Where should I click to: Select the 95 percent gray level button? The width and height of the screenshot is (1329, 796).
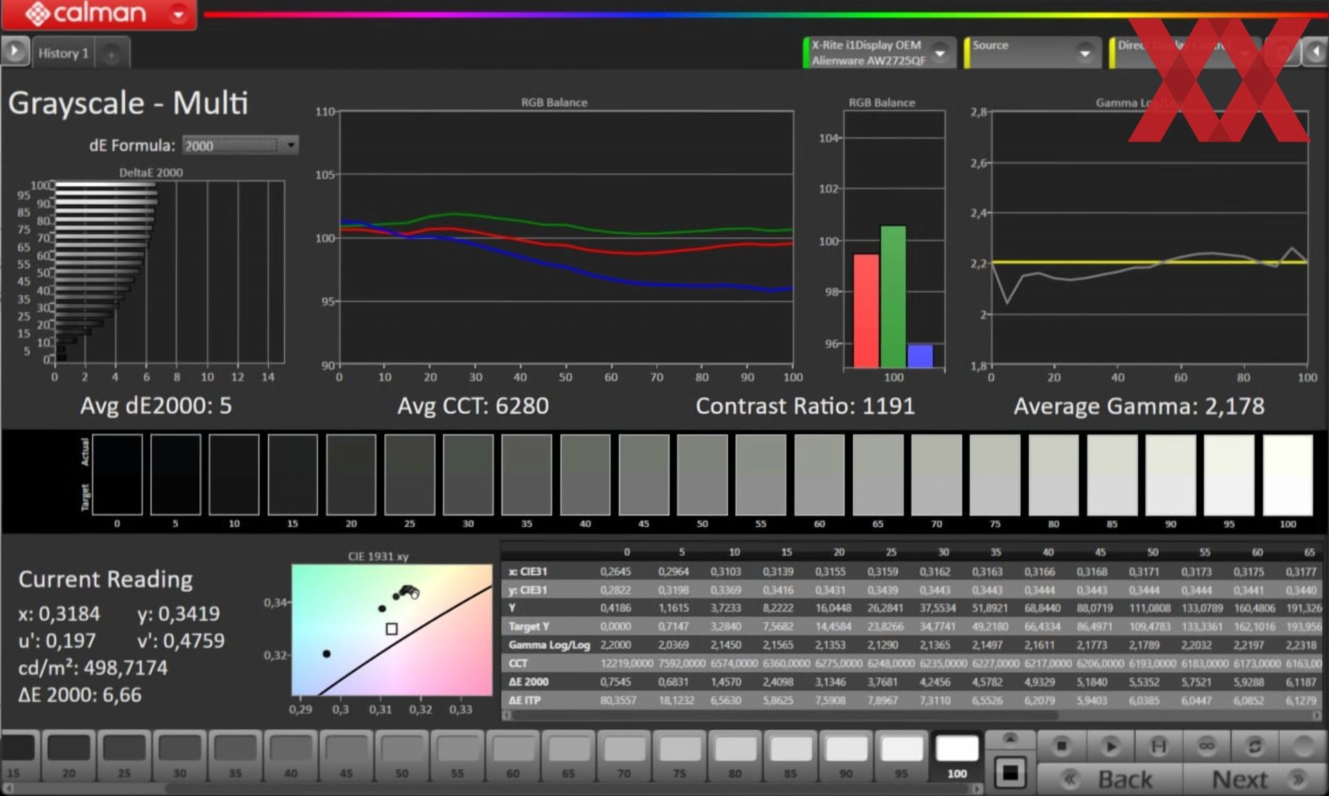901,757
